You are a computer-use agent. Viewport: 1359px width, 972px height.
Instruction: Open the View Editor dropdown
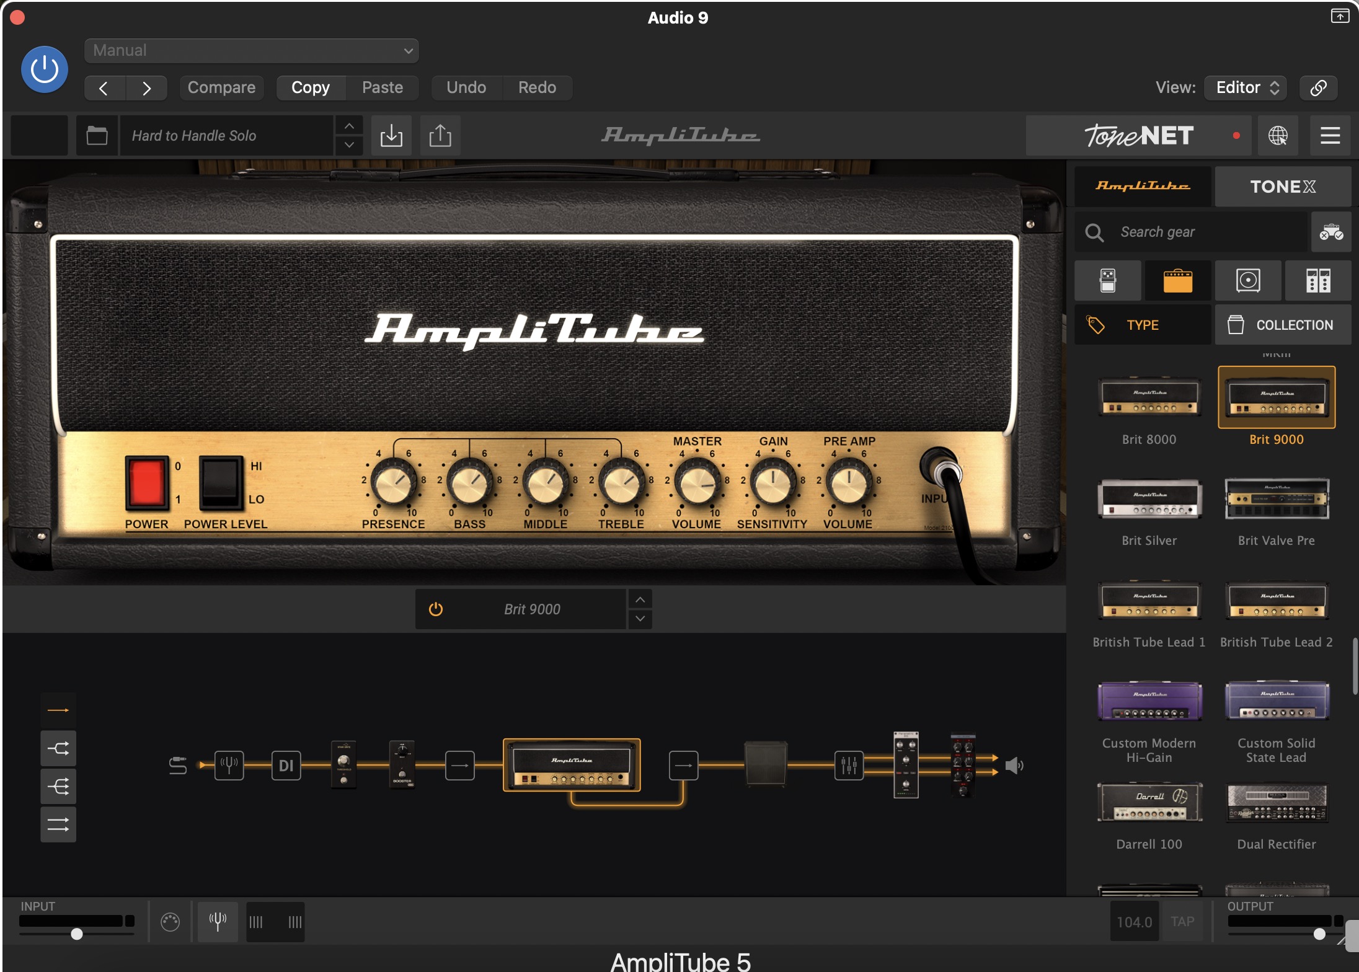point(1246,87)
